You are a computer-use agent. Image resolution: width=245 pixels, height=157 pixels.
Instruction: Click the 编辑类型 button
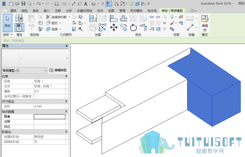58,70
